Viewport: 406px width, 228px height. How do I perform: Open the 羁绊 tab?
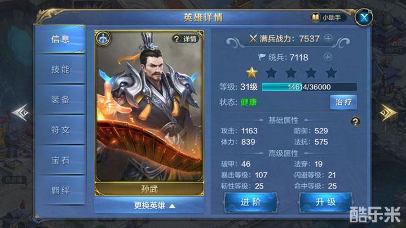click(x=60, y=190)
